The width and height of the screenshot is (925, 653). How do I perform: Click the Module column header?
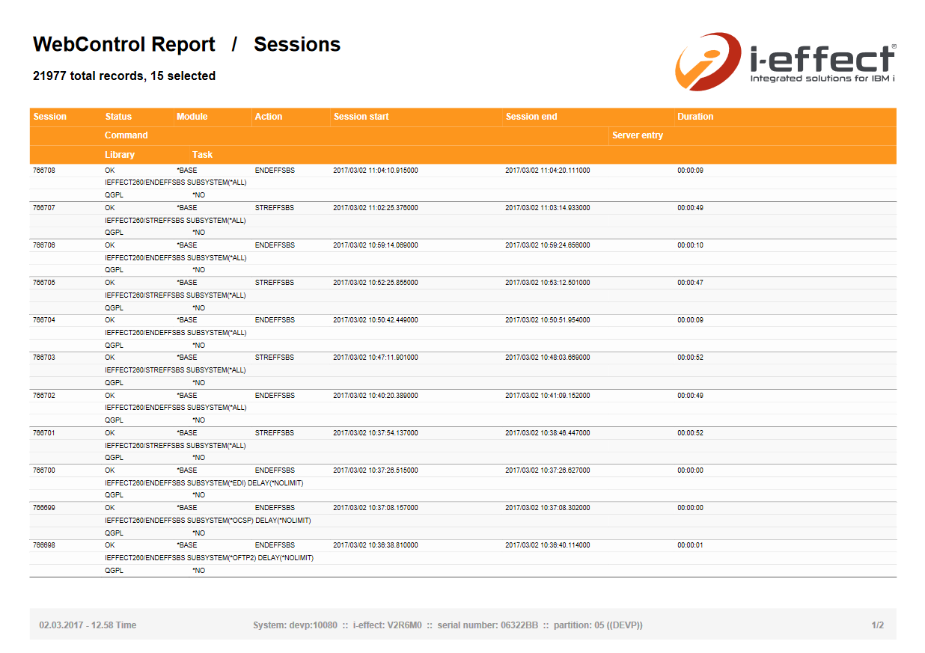click(192, 117)
